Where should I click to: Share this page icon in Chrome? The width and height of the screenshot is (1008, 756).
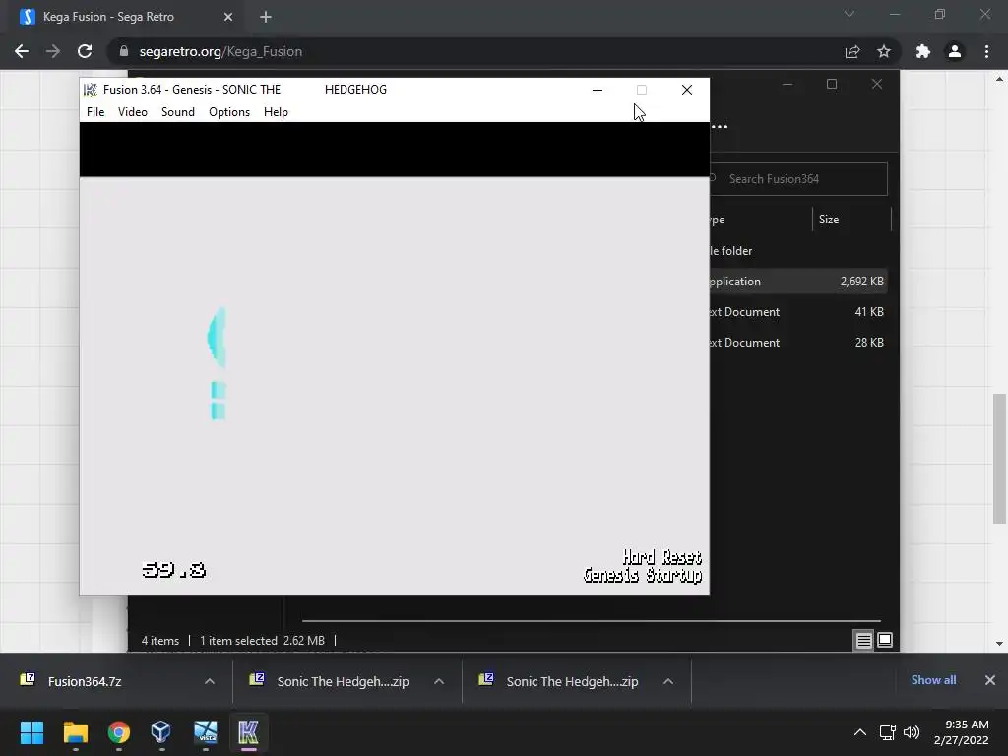click(x=852, y=51)
